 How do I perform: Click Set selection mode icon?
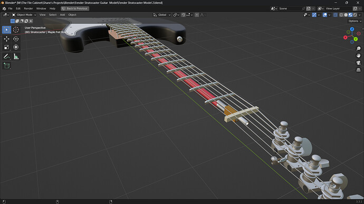13,21
